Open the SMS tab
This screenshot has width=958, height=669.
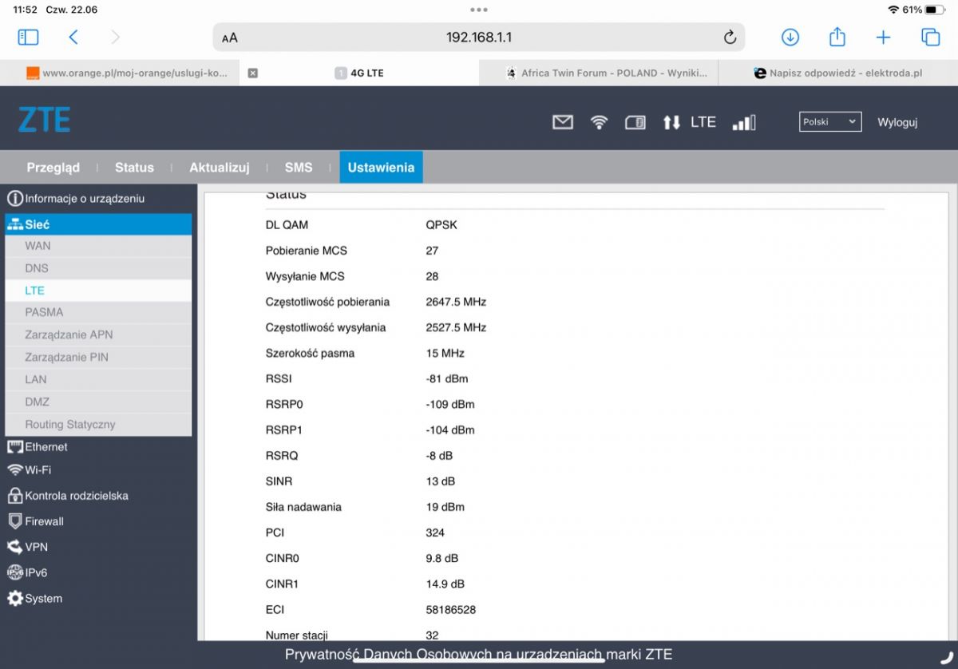[299, 168]
